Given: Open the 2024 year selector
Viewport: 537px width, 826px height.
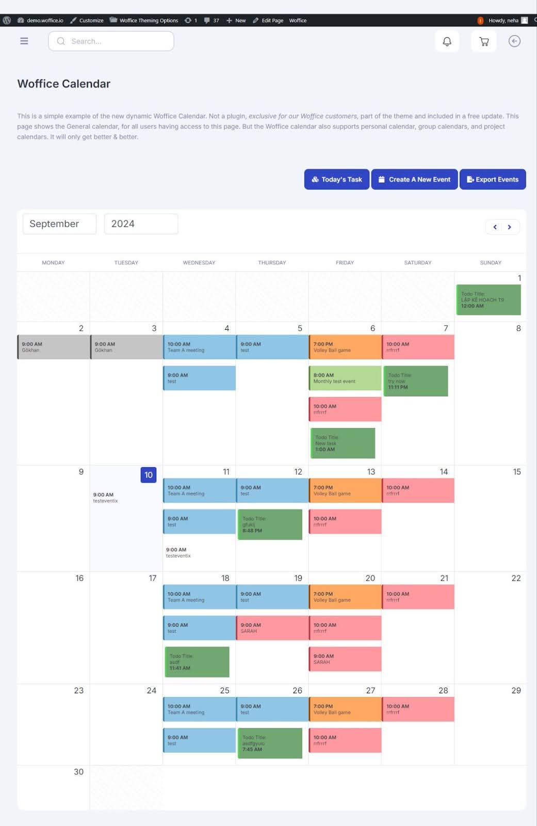Looking at the screenshot, I should tap(141, 224).
